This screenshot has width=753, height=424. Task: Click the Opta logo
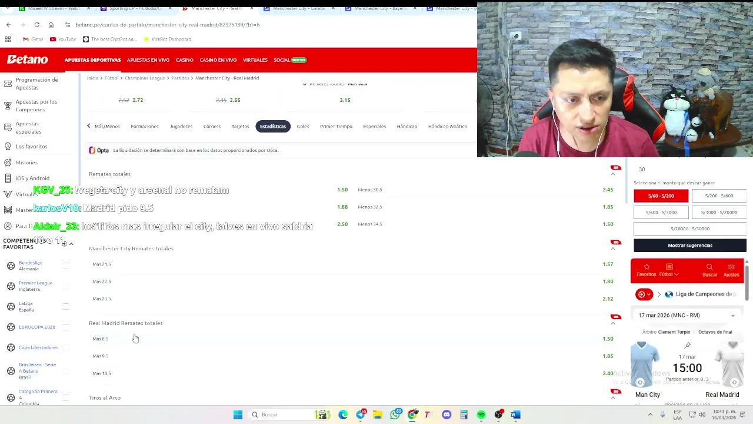coord(99,150)
